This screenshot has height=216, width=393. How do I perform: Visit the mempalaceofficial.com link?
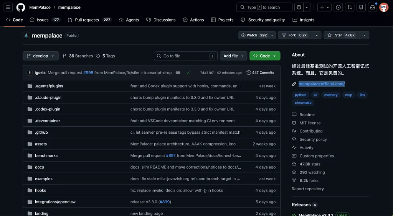tap(322, 84)
